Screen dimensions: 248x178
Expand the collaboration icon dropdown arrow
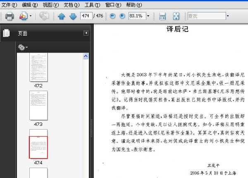pos(31,16)
